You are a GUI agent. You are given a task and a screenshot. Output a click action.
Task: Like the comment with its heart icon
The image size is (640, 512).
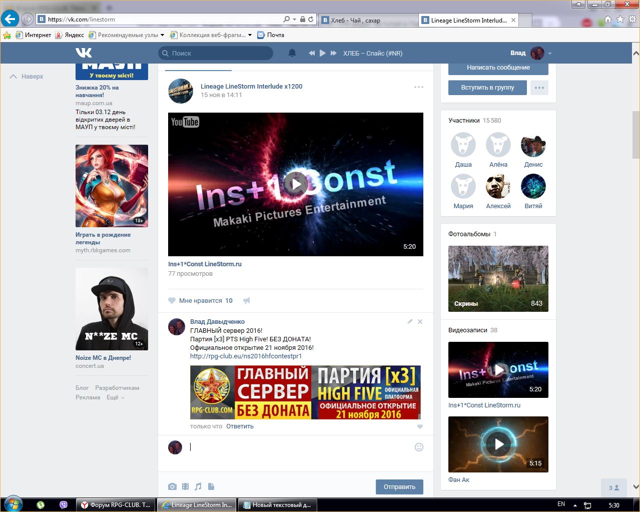click(x=420, y=426)
